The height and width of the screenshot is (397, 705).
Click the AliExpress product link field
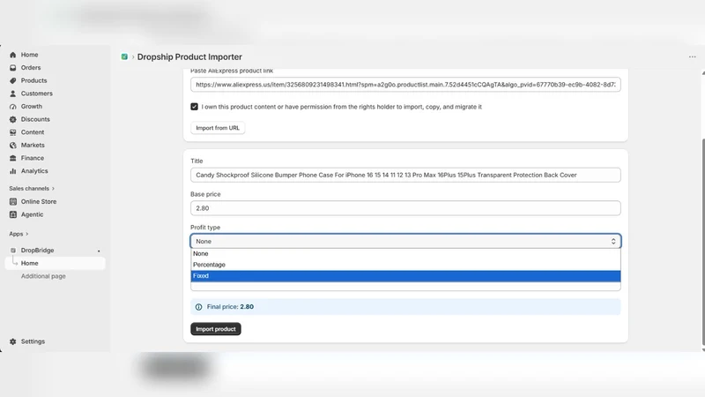coord(405,85)
